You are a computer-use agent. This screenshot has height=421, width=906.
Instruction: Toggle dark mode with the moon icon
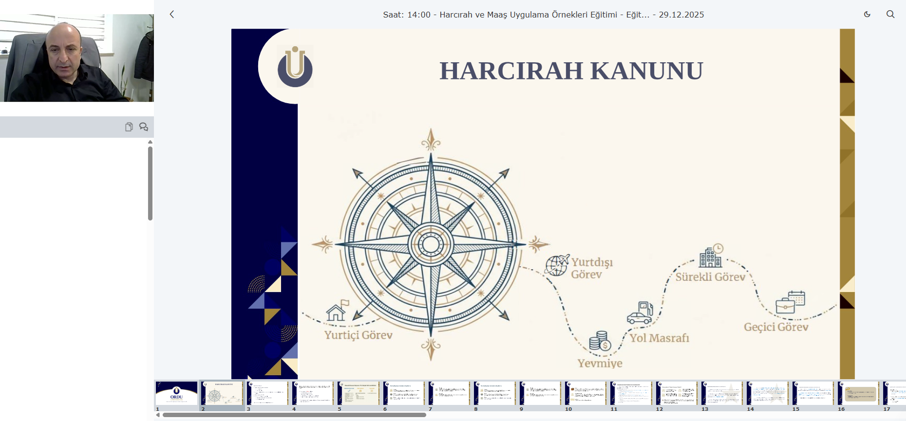pyautogui.click(x=867, y=15)
